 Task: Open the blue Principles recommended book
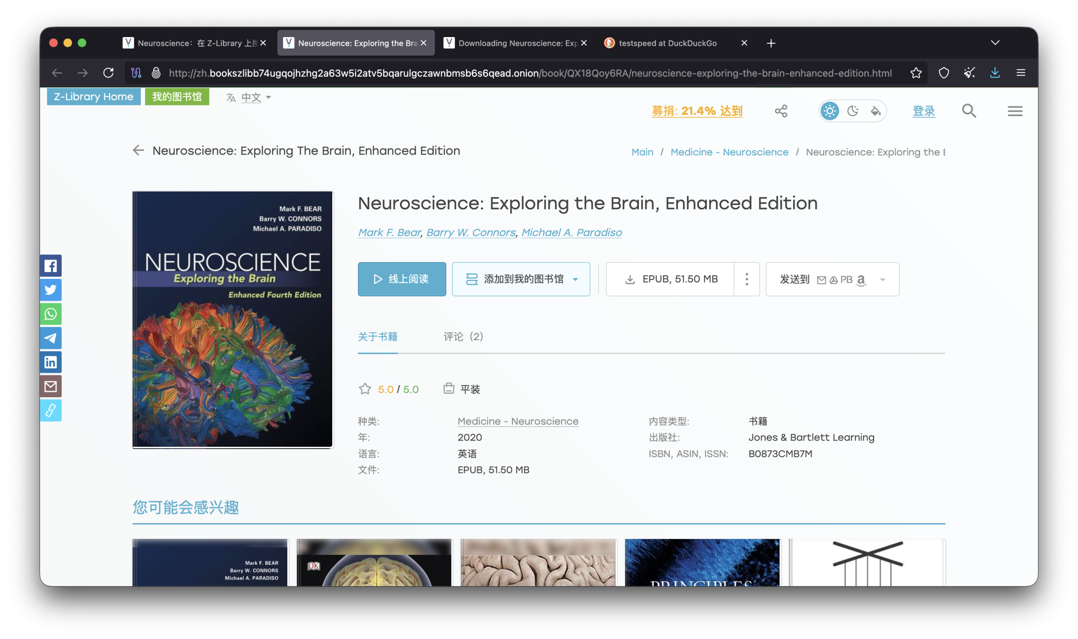click(x=703, y=562)
